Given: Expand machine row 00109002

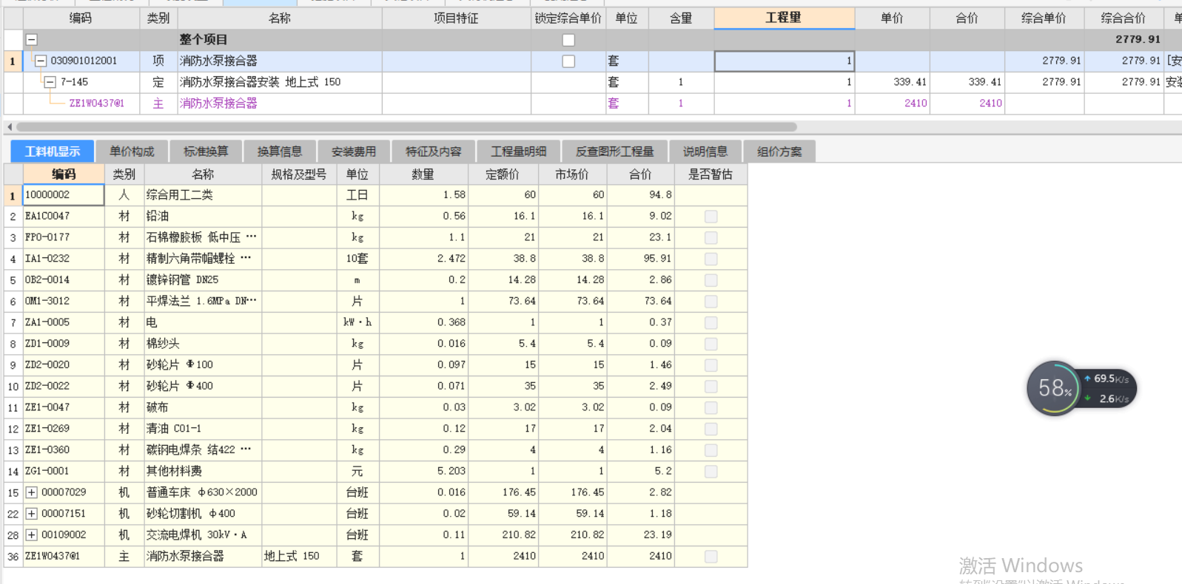Looking at the screenshot, I should (32, 534).
